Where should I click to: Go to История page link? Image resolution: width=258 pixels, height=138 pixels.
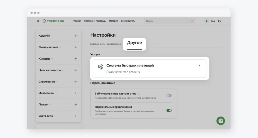click(113, 21)
